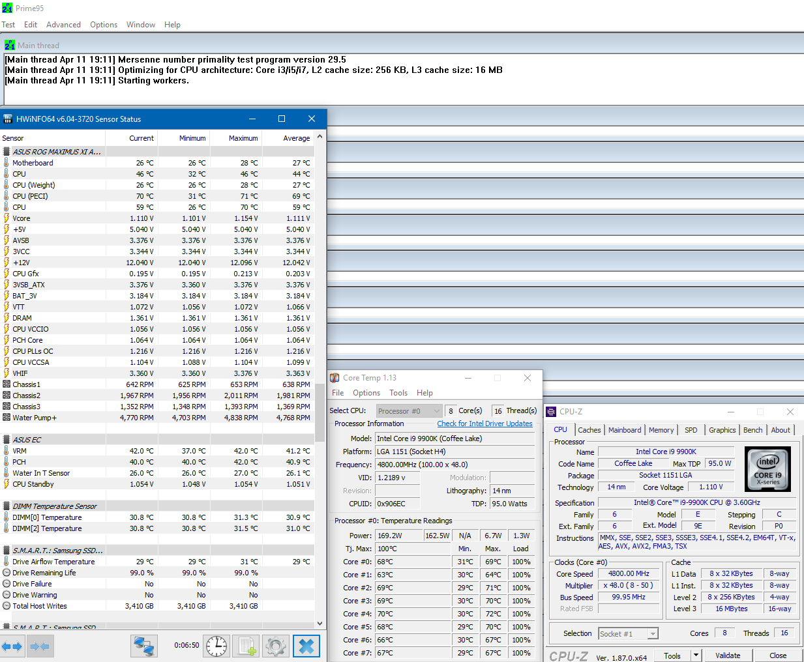
Task: Open HWiNFO sensor settings gear icon
Action: (276, 646)
